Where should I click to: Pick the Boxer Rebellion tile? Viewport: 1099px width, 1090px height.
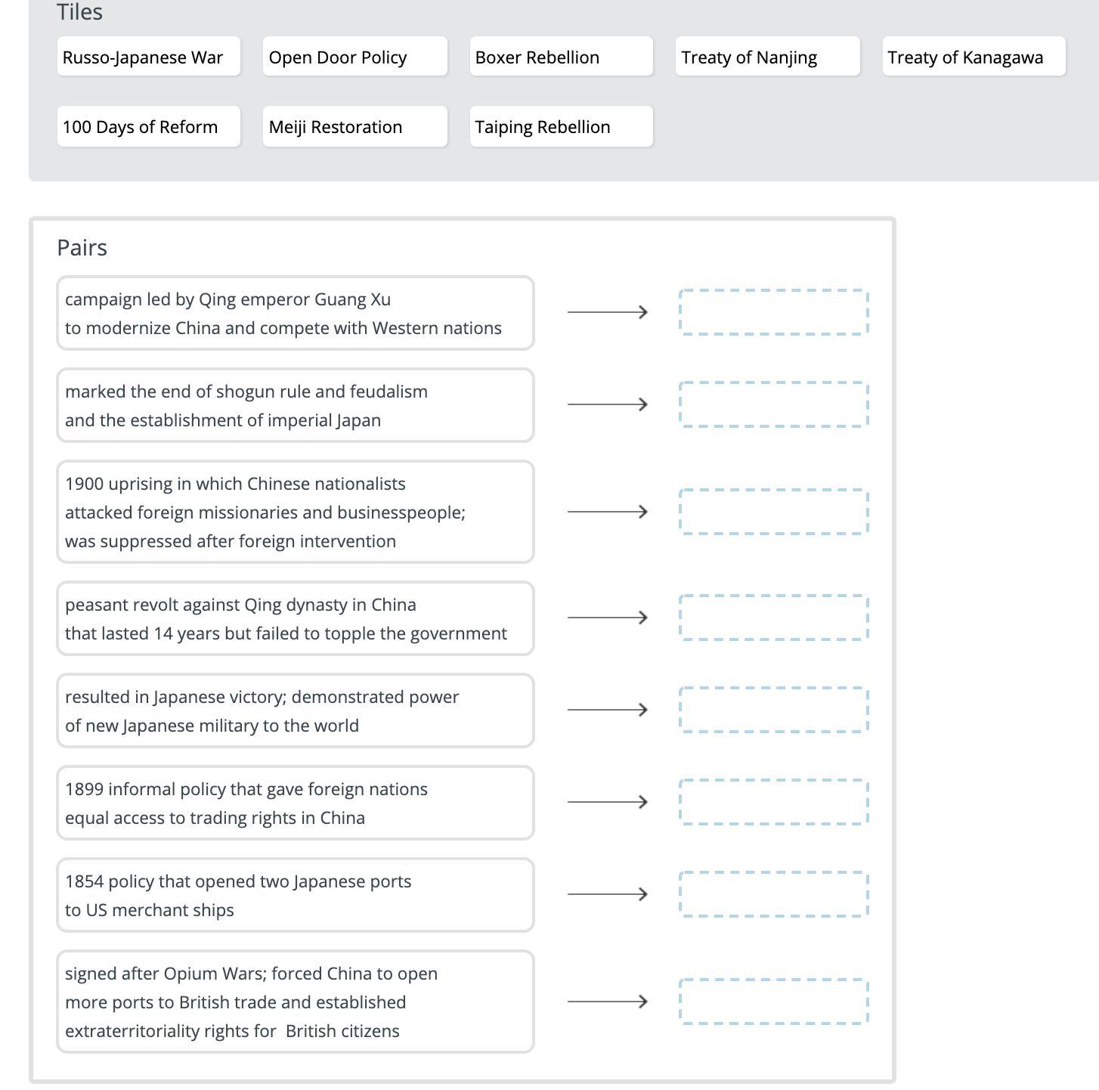pos(561,57)
